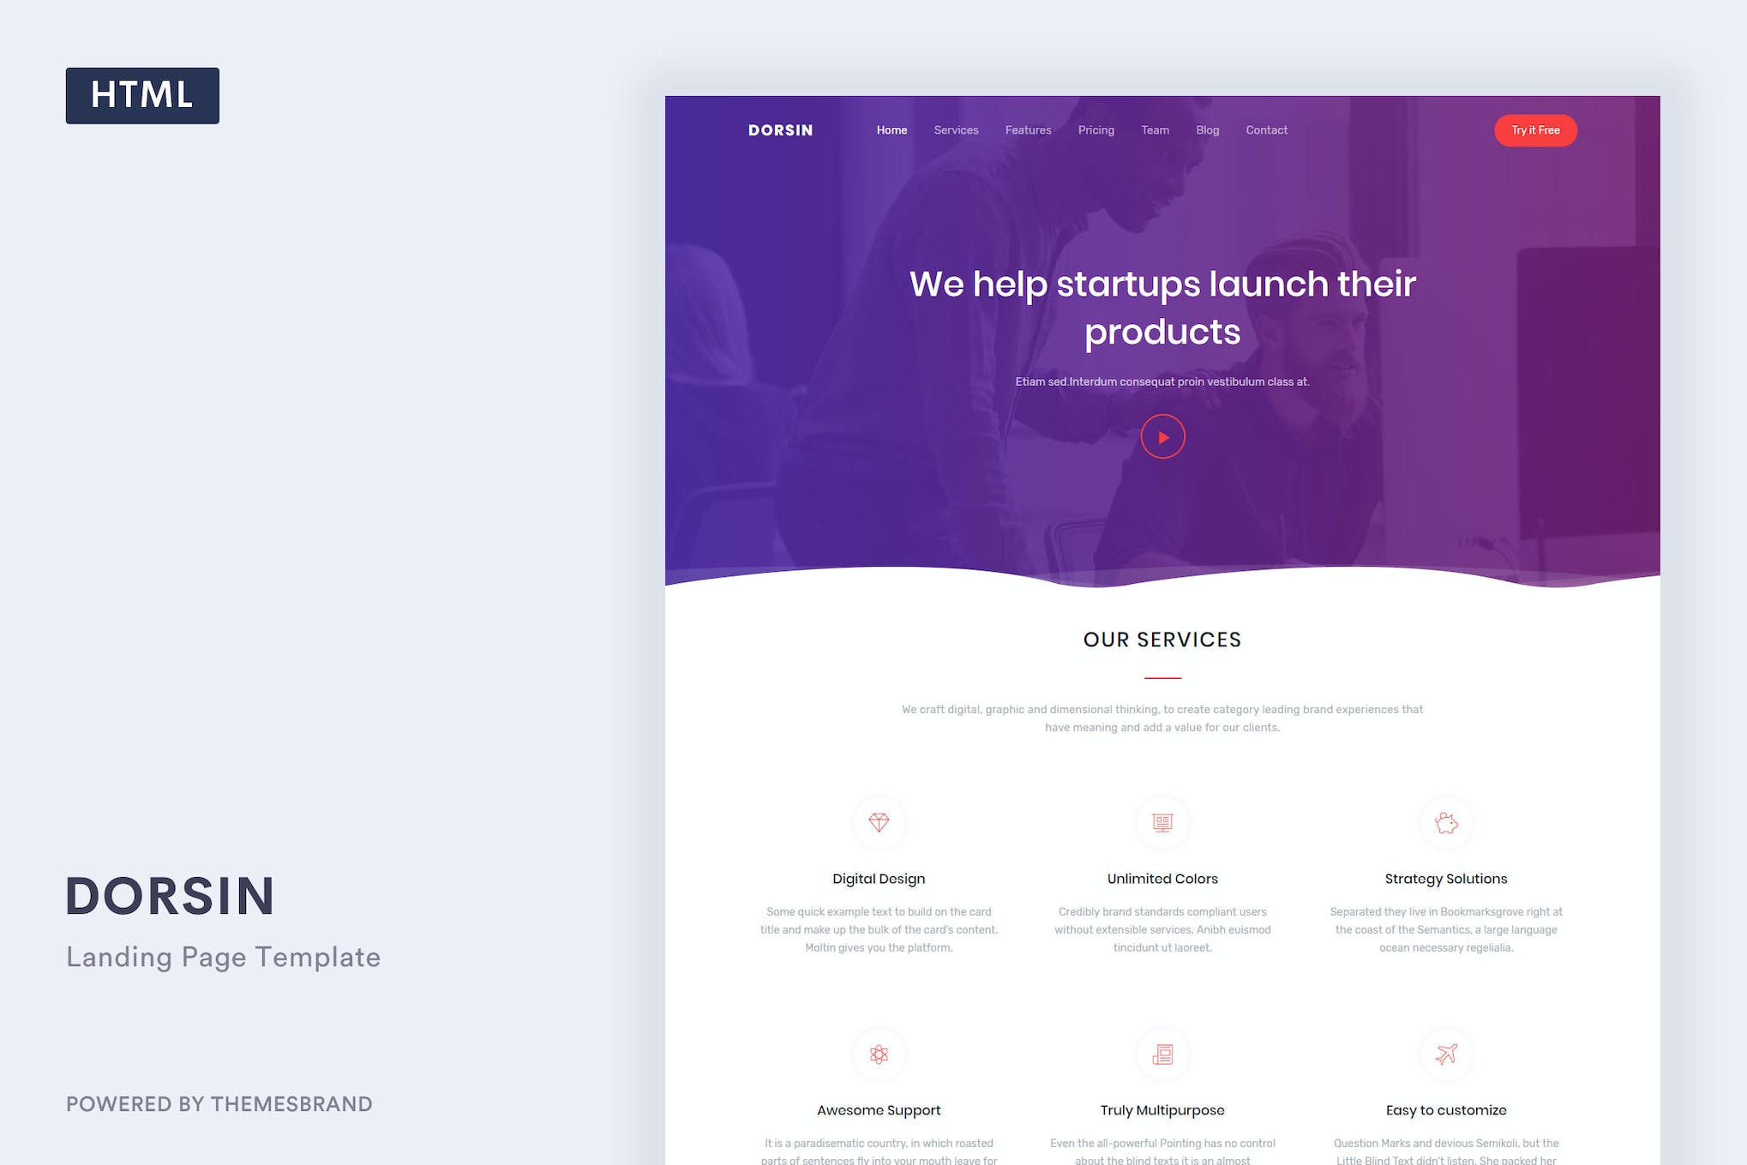Select the Services navigation tab
Screen dimensions: 1747x1165
956,130
